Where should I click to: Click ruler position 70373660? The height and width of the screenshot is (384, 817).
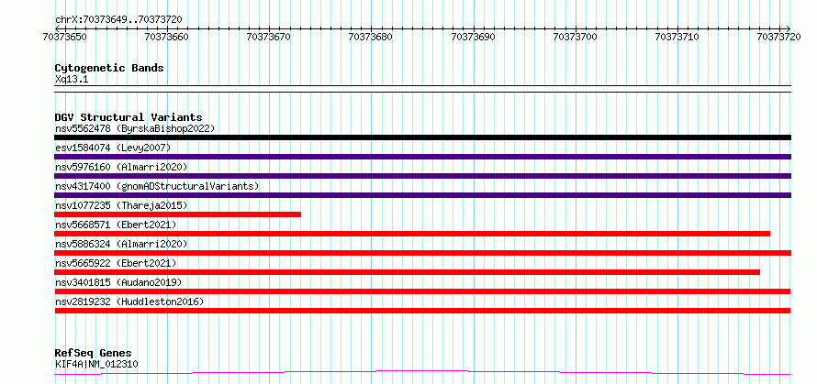[167, 37]
